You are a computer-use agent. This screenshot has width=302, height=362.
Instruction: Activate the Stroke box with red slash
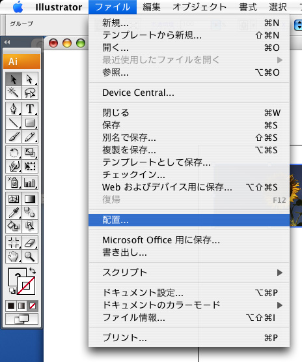pyautogui.click(x=26, y=286)
